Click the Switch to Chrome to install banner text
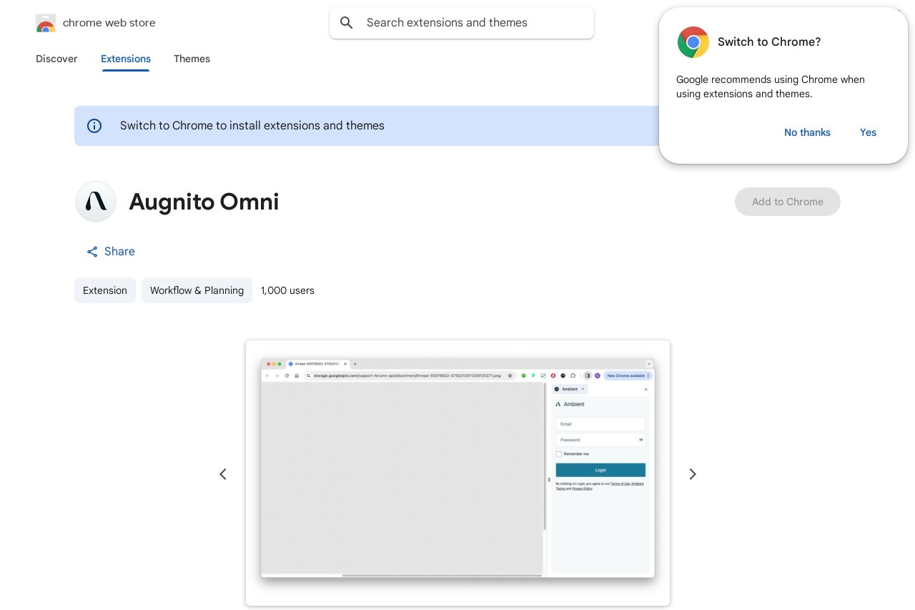915x610 pixels. click(x=252, y=126)
